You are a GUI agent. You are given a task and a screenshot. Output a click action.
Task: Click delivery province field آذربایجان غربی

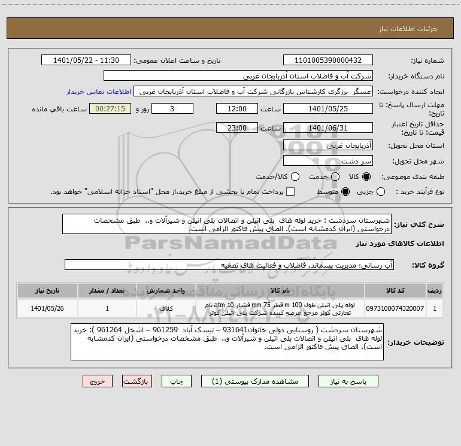click(328, 145)
